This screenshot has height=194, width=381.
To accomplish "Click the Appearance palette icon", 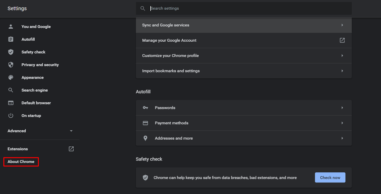I will click(11, 77).
